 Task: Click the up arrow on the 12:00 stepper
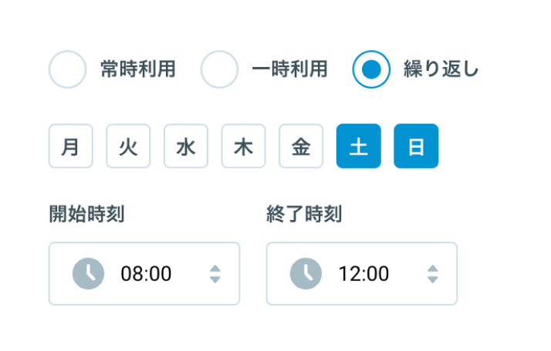(x=433, y=269)
